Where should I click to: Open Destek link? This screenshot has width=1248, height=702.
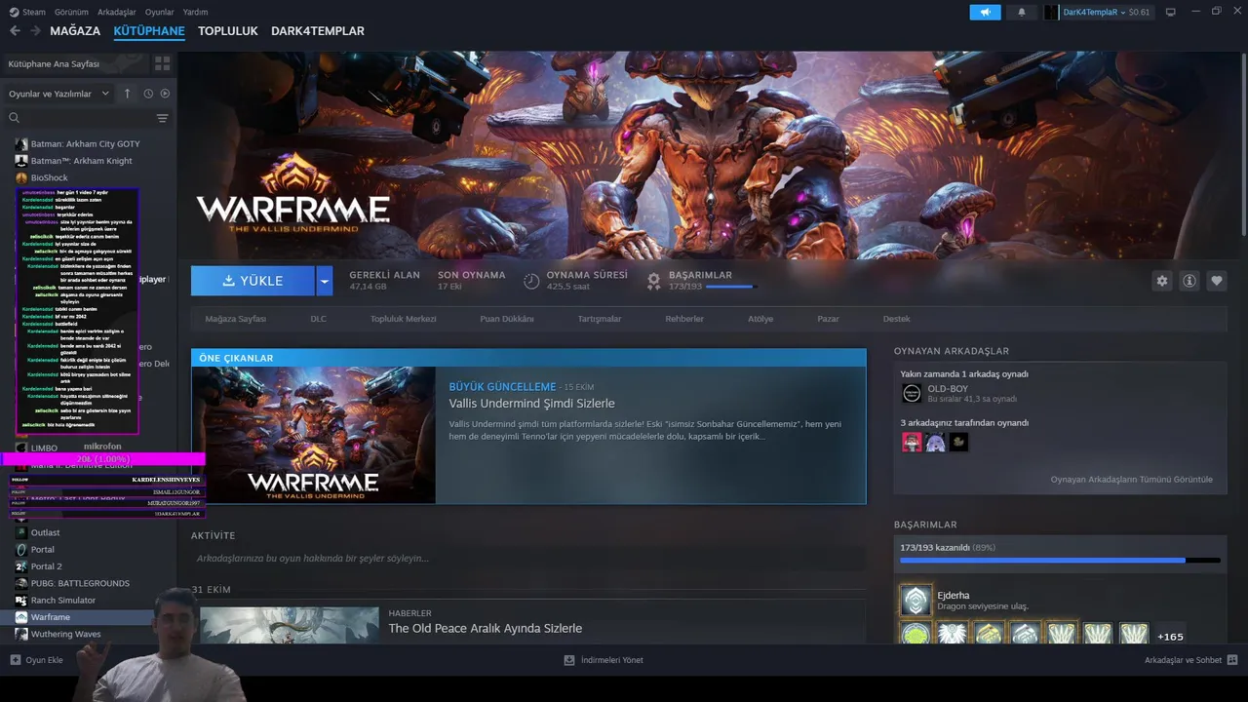pos(896,319)
